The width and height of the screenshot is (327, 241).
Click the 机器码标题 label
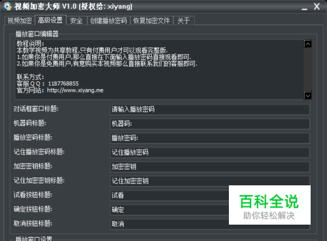[30, 123]
